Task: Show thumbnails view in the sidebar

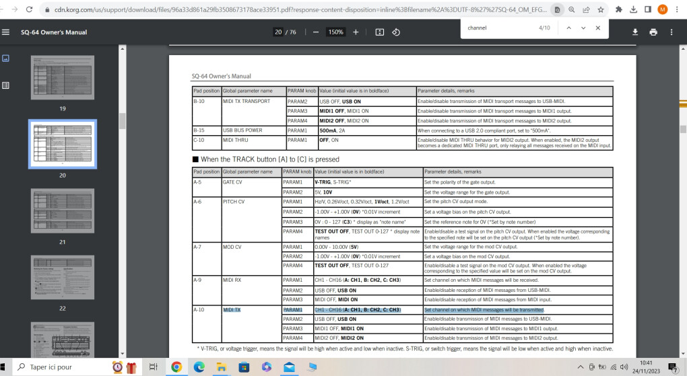Action: (5, 59)
